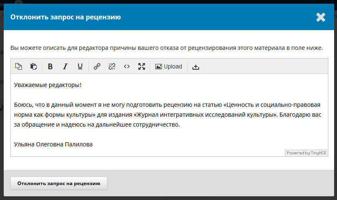
Task: Click the paragraph starting with Боюсь, что
Action: [x=165, y=115]
